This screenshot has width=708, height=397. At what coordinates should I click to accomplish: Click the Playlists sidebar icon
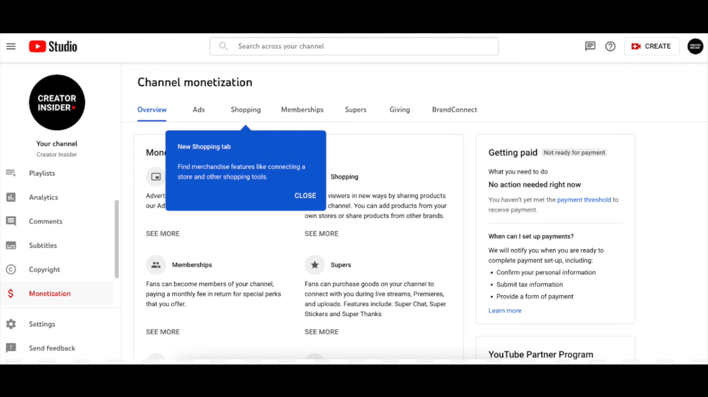pos(11,173)
